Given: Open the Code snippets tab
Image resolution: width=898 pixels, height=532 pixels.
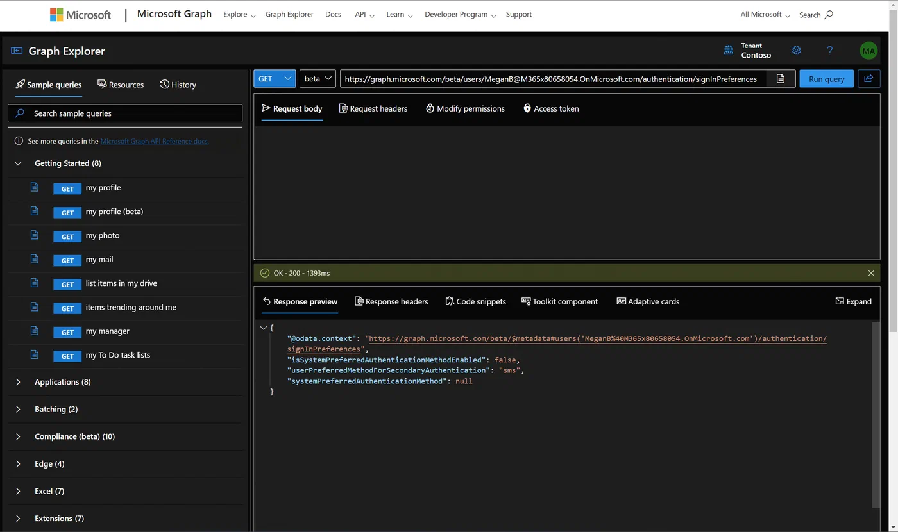Looking at the screenshot, I should (x=475, y=301).
